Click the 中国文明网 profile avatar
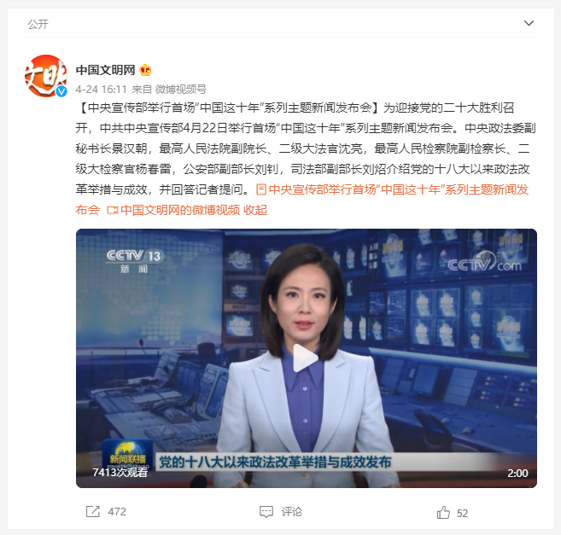 click(x=46, y=76)
